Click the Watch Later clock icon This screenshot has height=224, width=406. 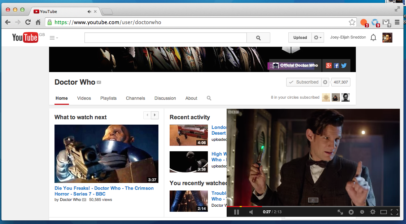point(362,212)
